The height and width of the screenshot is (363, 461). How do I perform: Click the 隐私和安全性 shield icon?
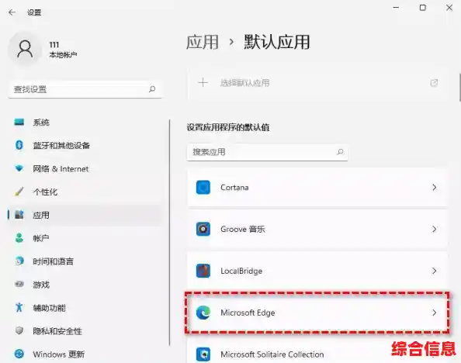pos(19,330)
